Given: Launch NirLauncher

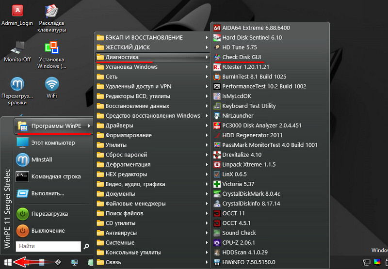Looking at the screenshot, I should [270, 116].
